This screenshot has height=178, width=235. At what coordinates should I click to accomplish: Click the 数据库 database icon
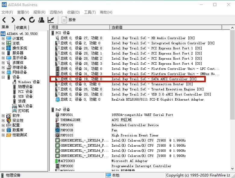[9, 130]
